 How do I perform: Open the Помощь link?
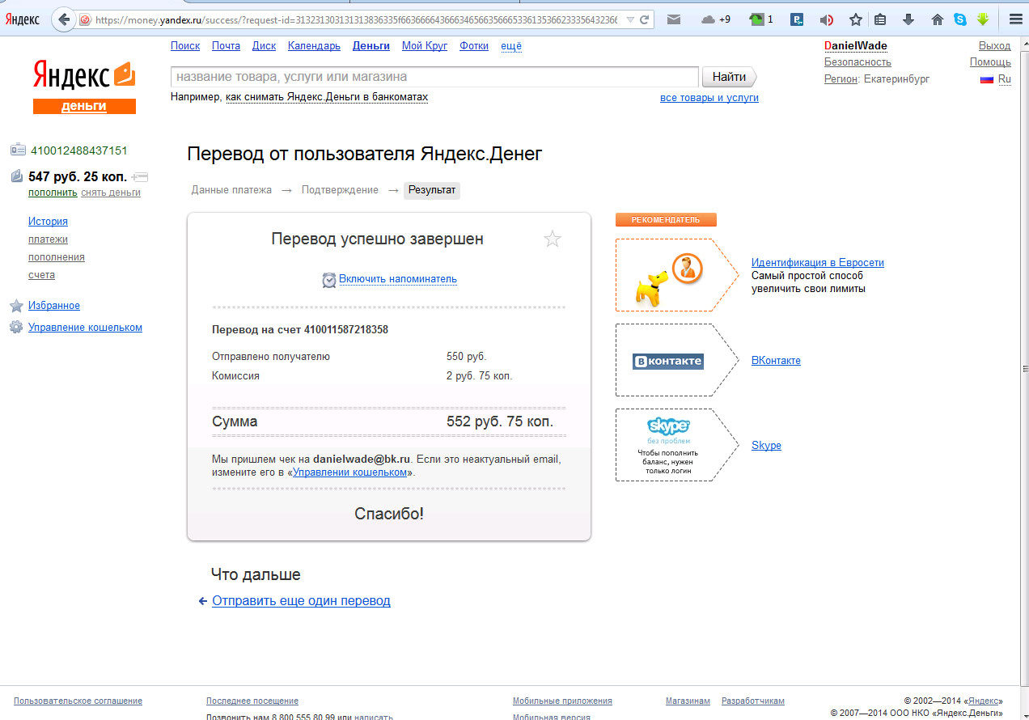[990, 62]
